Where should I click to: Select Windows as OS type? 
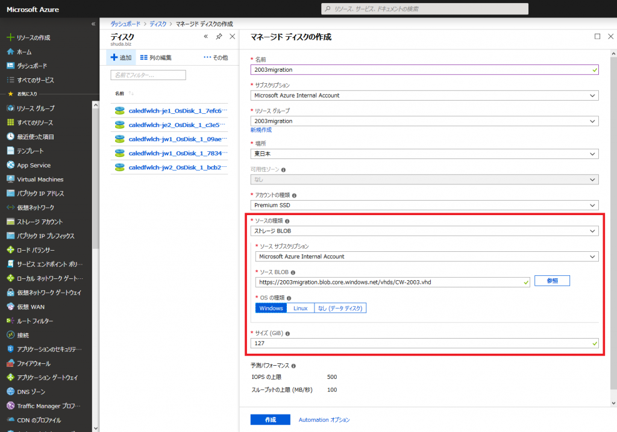pos(271,308)
